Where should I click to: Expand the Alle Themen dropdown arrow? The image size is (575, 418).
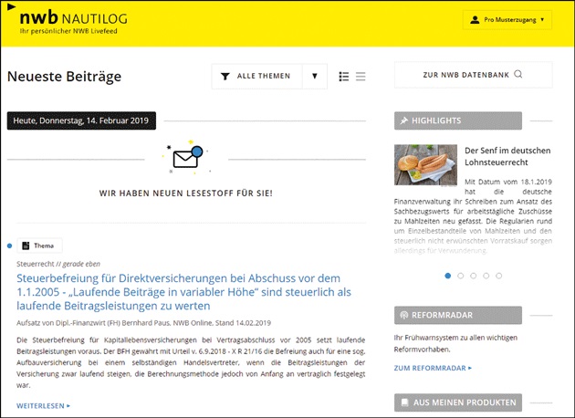pos(314,77)
